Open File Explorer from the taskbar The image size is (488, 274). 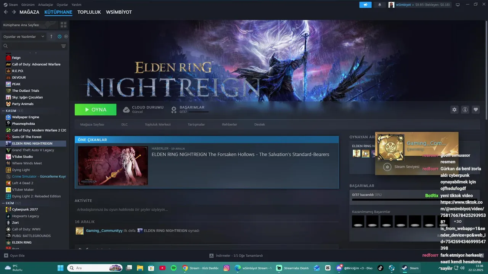click(x=140, y=268)
